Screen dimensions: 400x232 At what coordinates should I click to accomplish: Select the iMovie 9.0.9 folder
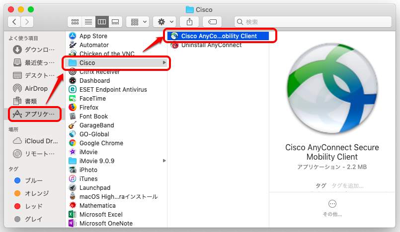pos(116,161)
